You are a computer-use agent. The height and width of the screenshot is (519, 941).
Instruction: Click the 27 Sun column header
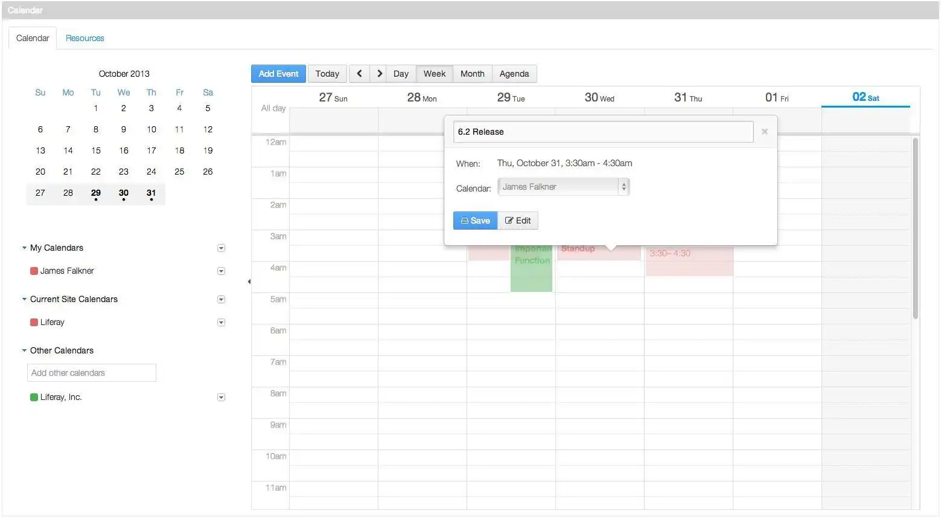(333, 97)
